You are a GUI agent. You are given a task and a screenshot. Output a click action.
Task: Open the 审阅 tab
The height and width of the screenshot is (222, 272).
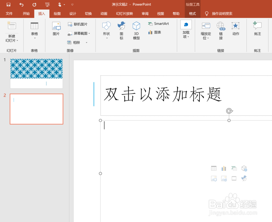145,14
